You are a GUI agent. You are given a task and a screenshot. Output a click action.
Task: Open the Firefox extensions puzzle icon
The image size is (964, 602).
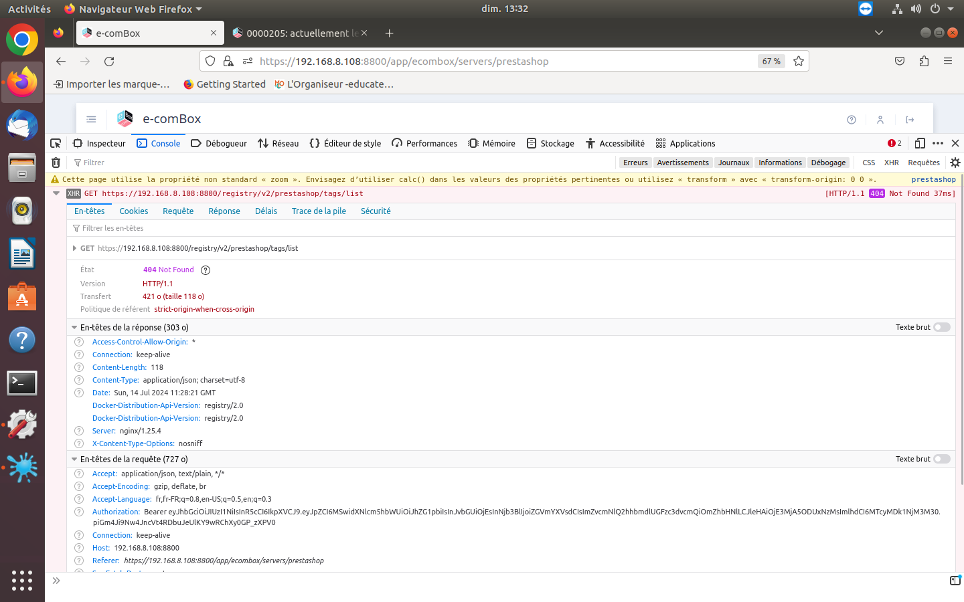tap(924, 61)
